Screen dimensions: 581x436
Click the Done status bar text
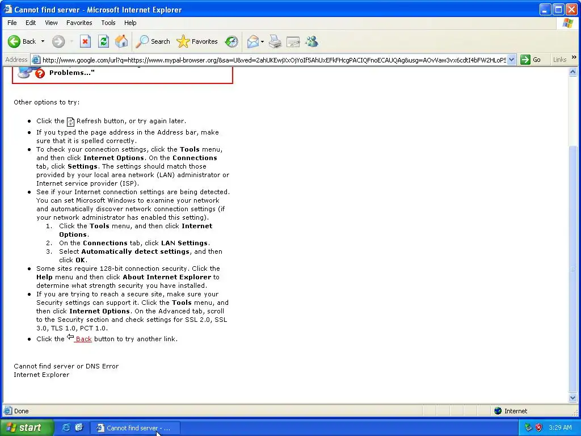click(x=21, y=411)
